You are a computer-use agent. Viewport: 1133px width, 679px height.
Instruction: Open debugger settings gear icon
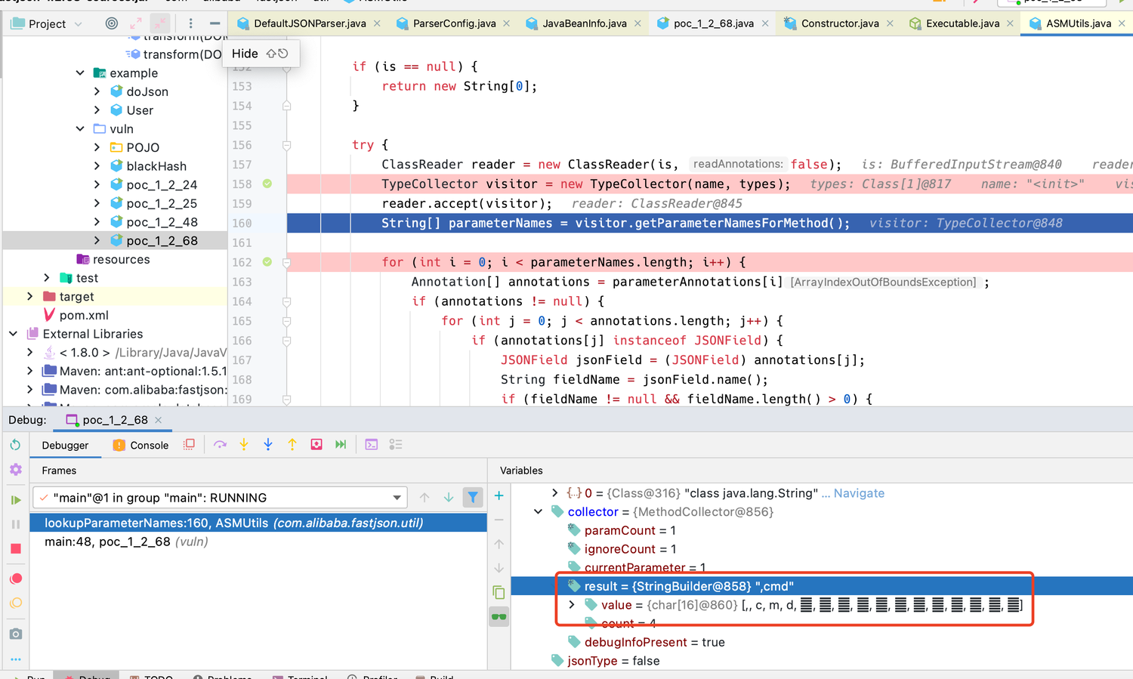[15, 469]
